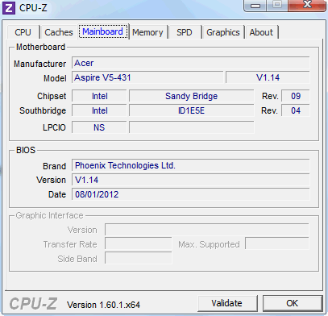The height and width of the screenshot is (316, 328).
Task: Click the model revision field V1.14
Action: pyautogui.click(x=268, y=77)
